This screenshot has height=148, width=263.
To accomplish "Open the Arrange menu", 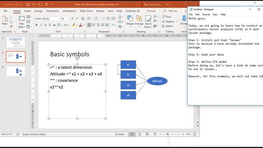I will (x=139, y=21).
